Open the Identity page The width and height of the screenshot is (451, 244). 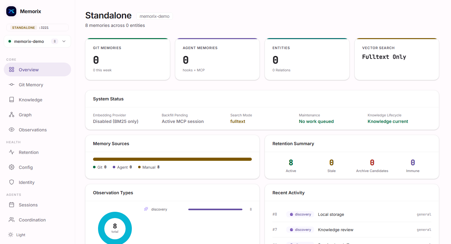pyautogui.click(x=37, y=182)
